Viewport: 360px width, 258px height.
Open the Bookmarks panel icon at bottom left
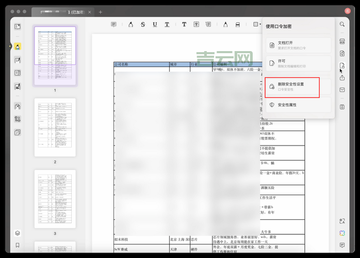[18, 245]
